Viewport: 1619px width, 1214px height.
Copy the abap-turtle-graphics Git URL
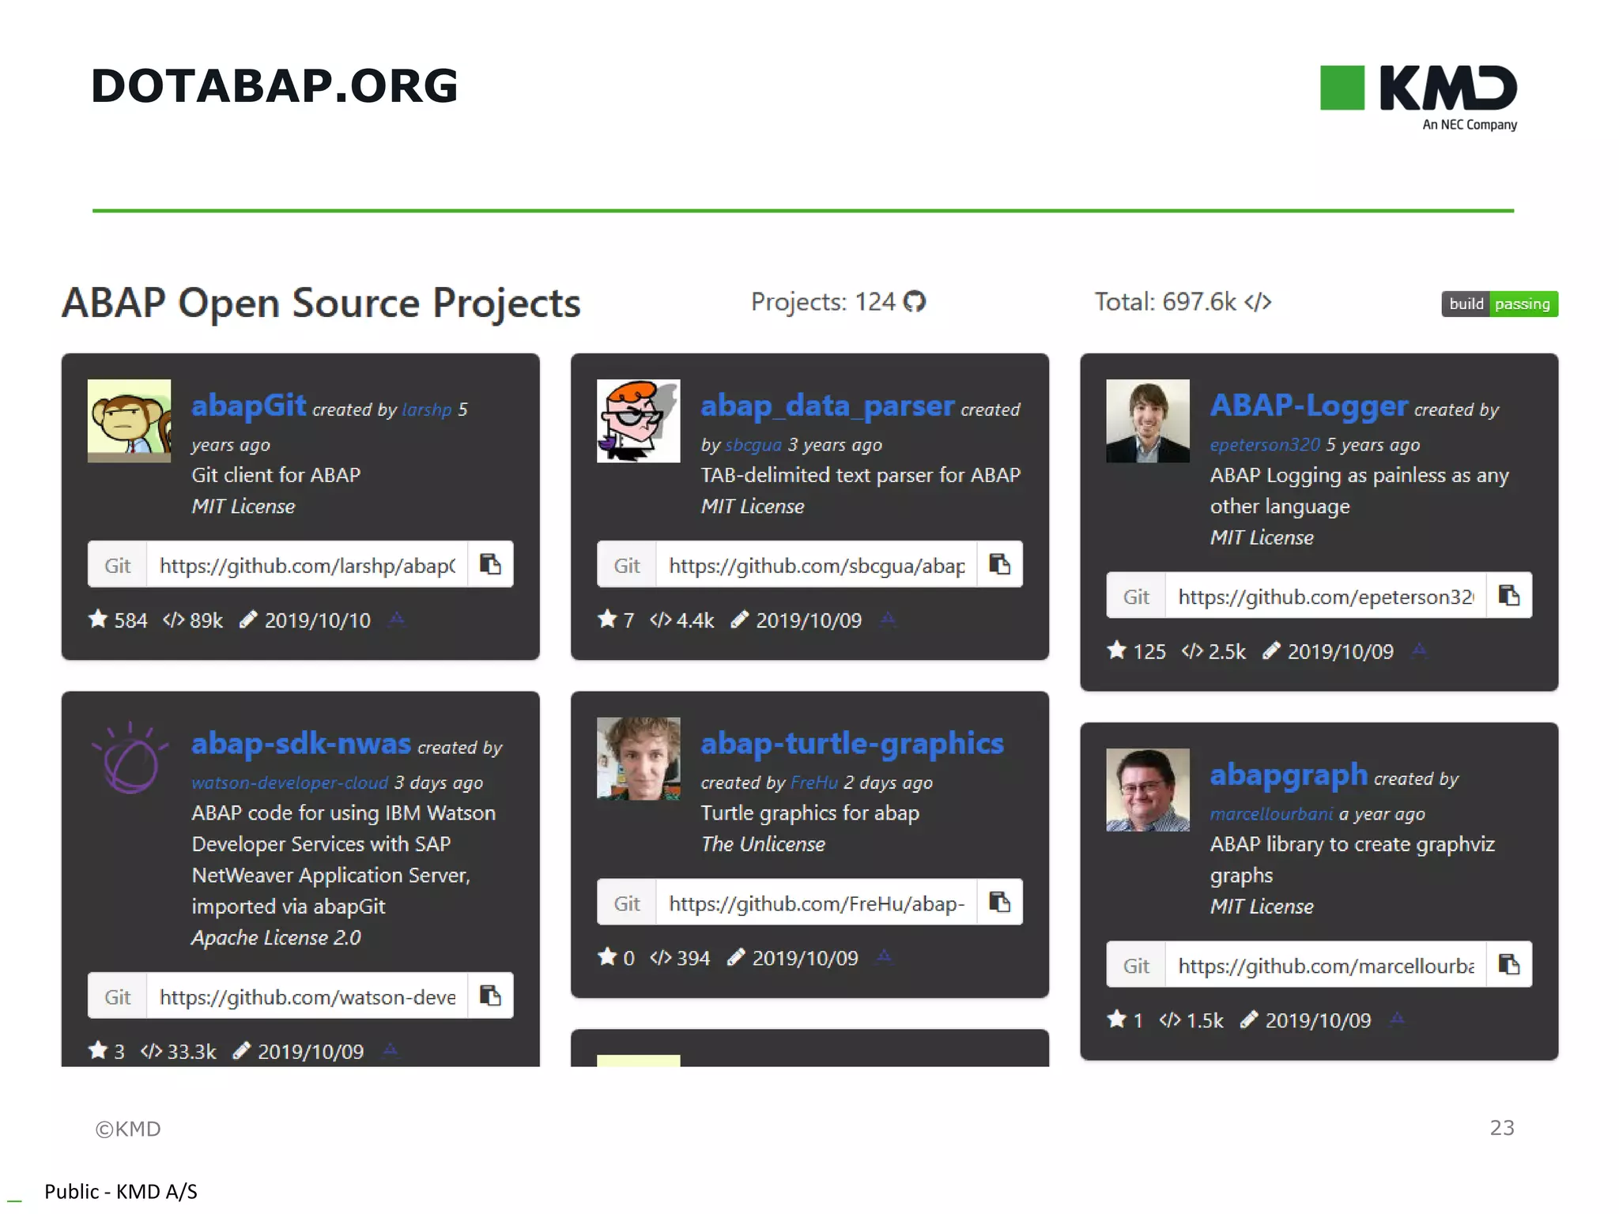[999, 902]
